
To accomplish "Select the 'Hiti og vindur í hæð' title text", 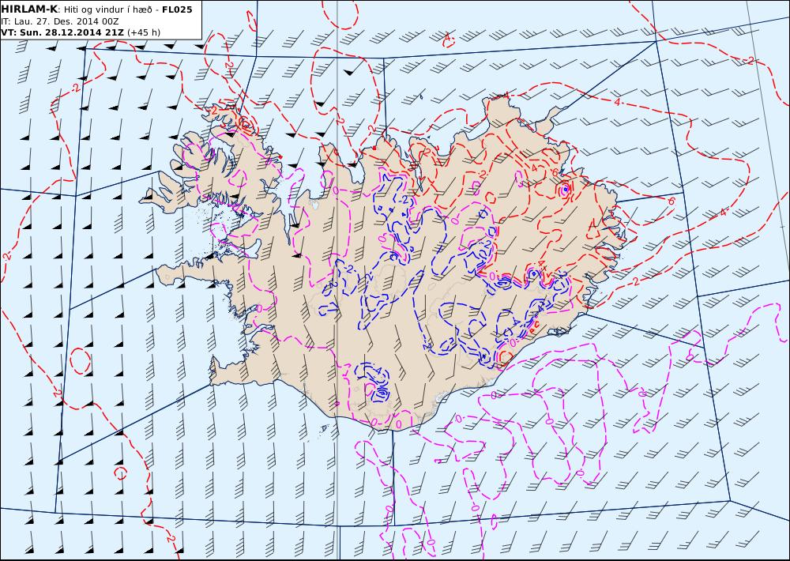I will point(107,10).
